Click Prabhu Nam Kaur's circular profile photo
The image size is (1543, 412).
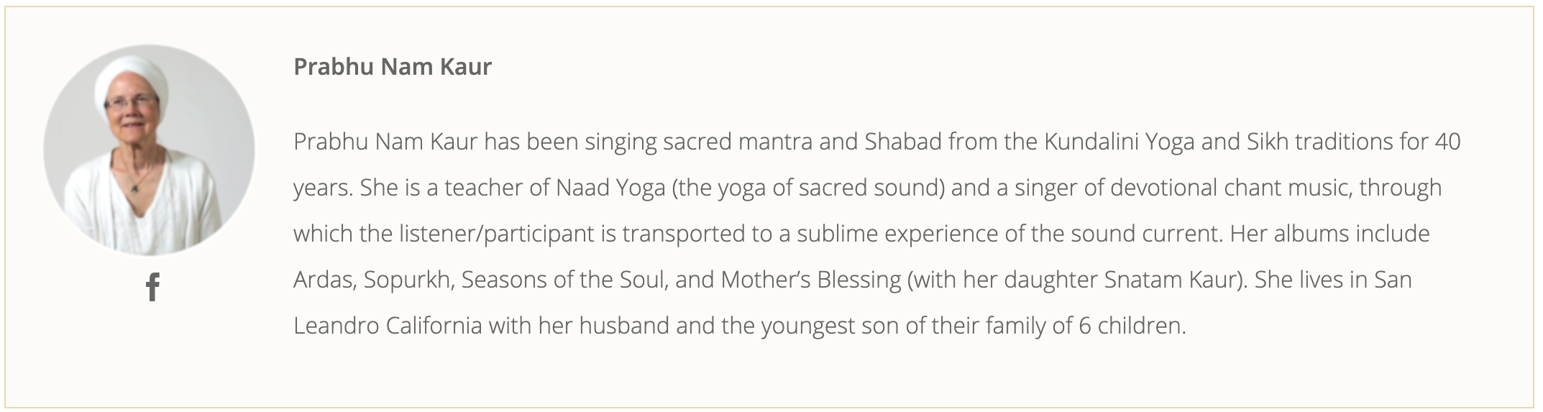click(149, 150)
